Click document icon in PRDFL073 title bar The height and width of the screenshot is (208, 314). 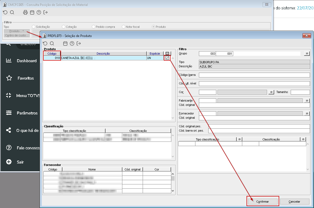44,36
